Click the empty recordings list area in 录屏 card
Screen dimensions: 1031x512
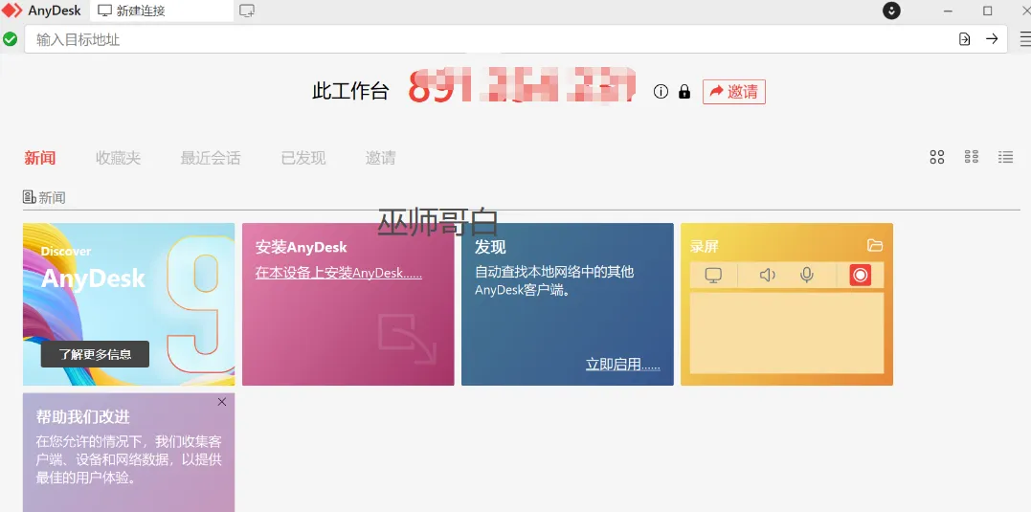click(x=787, y=333)
